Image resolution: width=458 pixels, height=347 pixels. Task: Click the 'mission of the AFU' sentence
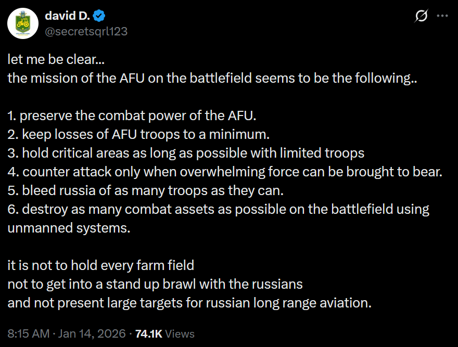(212, 78)
